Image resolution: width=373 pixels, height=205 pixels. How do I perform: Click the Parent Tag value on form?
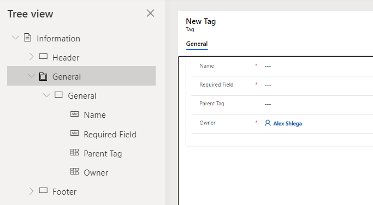coord(268,104)
